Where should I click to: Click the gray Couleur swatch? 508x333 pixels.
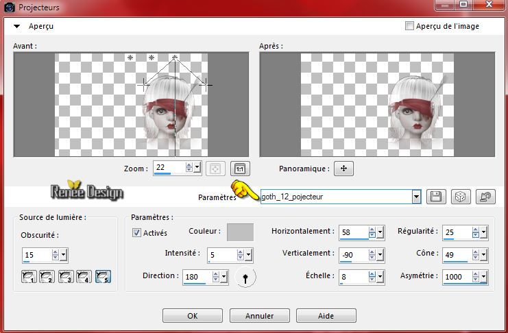tap(240, 232)
